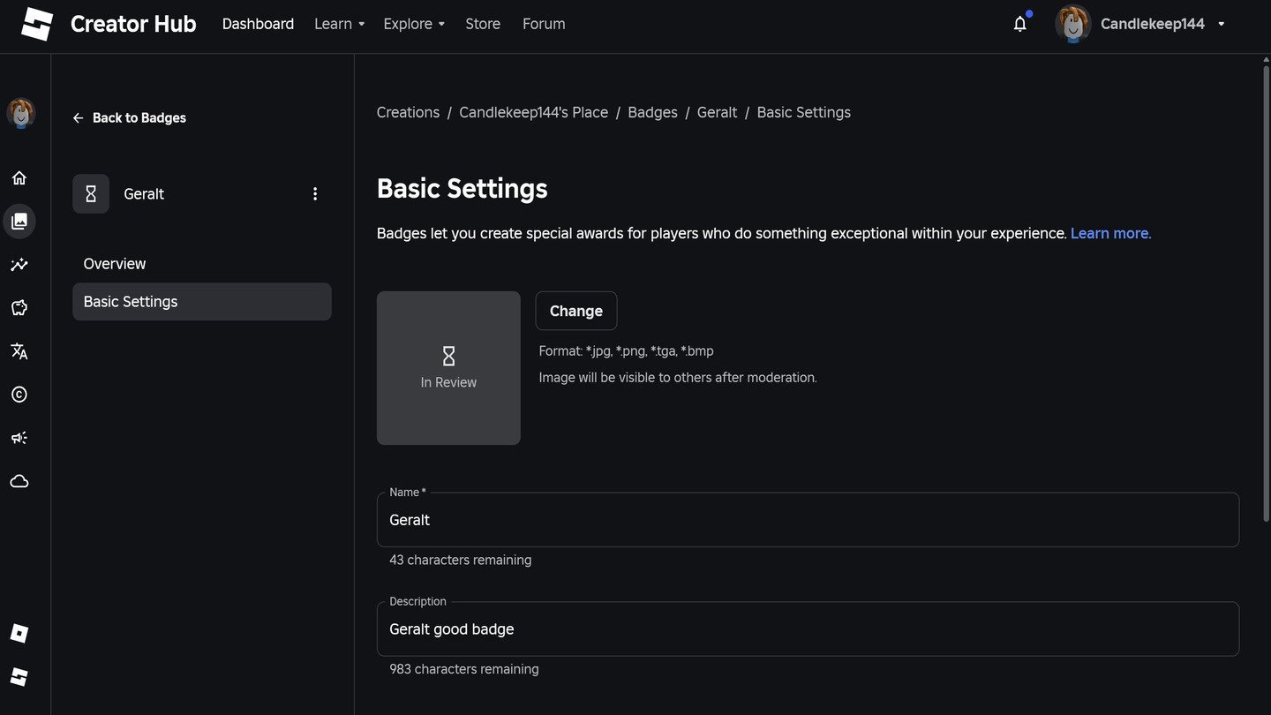This screenshot has height=715, width=1271.
Task: Open the Advertising megaphone sidebar icon
Action: pyautogui.click(x=19, y=438)
